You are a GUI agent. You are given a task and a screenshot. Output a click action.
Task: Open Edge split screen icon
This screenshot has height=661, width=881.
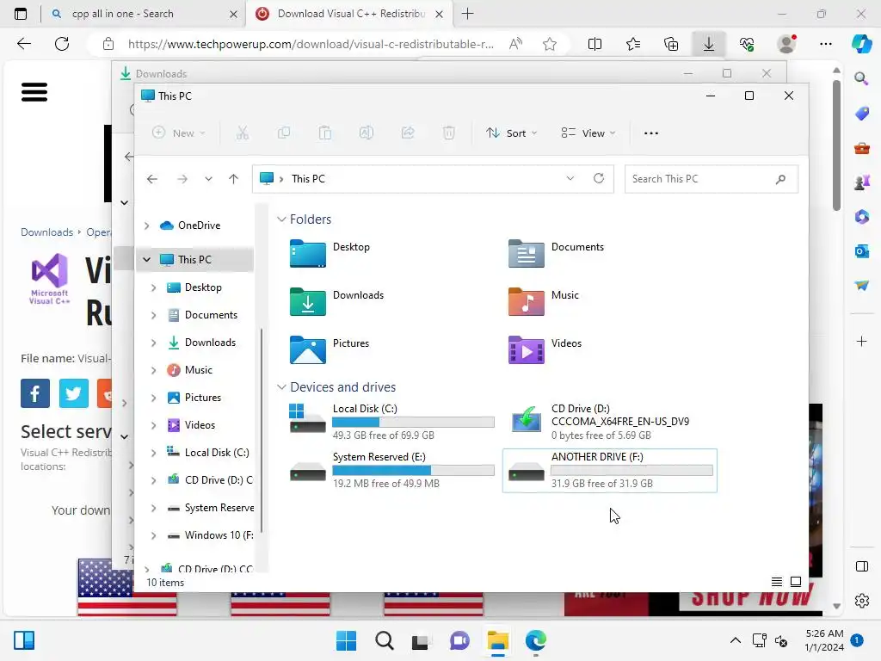(595, 44)
